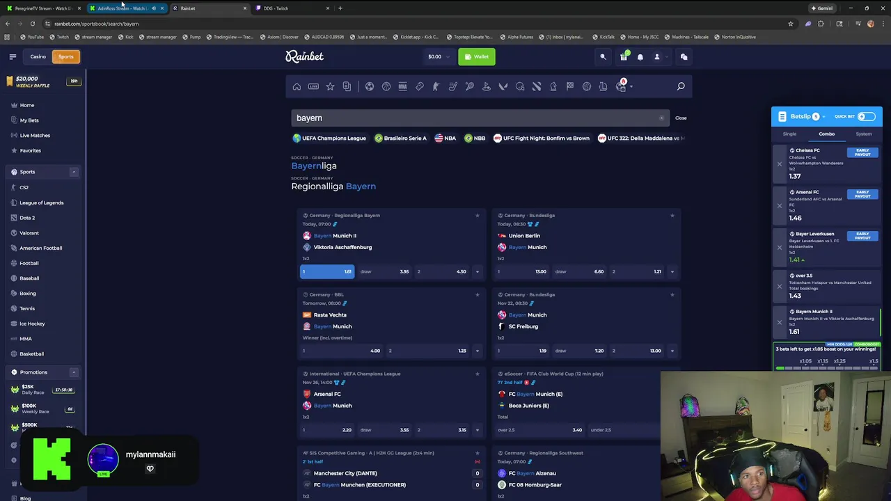Click the green Wallet button
This screenshot has height=501, width=891.
point(477,56)
